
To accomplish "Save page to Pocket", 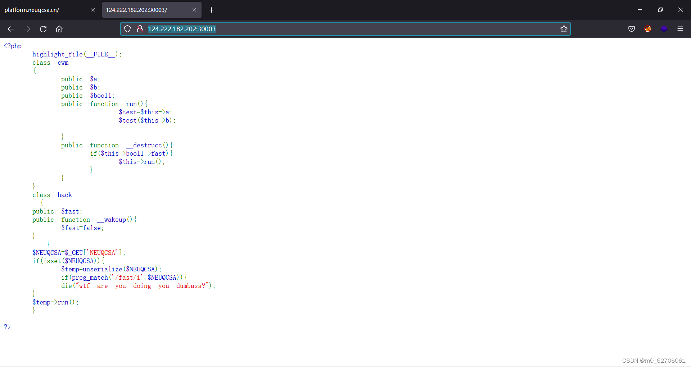I will (632, 29).
